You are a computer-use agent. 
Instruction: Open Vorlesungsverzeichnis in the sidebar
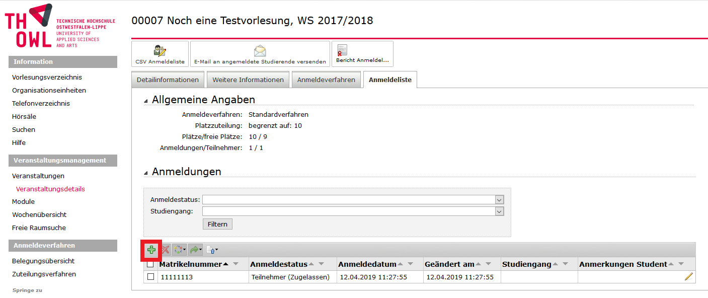click(47, 78)
